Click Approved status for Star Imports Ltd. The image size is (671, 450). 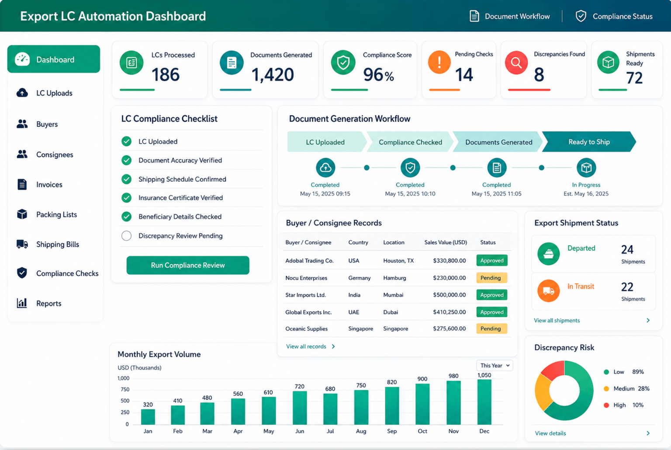coord(492,295)
